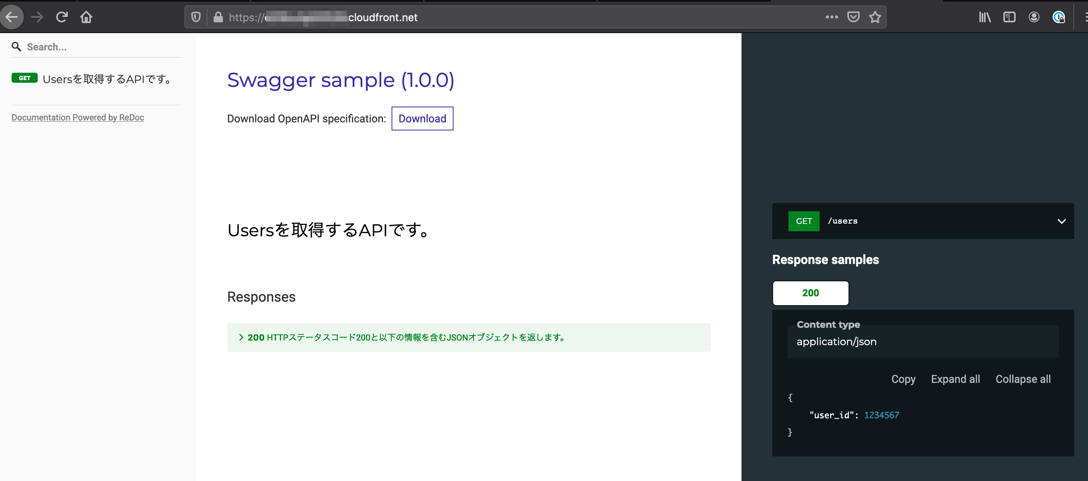This screenshot has height=481, width=1088.
Task: Copy the JSON response sample
Action: 903,379
